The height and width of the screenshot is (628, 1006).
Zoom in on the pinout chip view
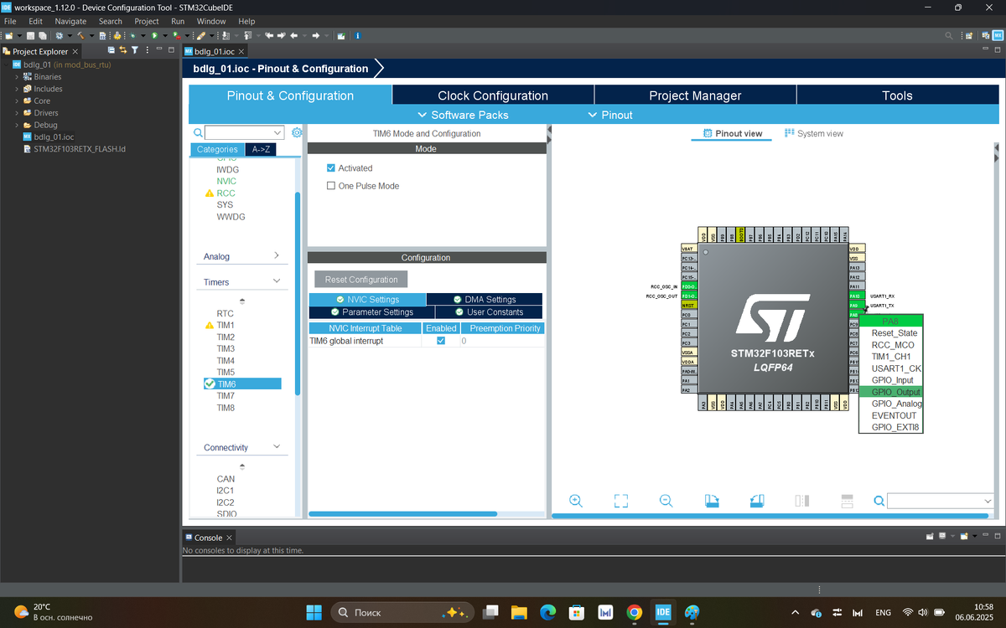[x=576, y=501]
